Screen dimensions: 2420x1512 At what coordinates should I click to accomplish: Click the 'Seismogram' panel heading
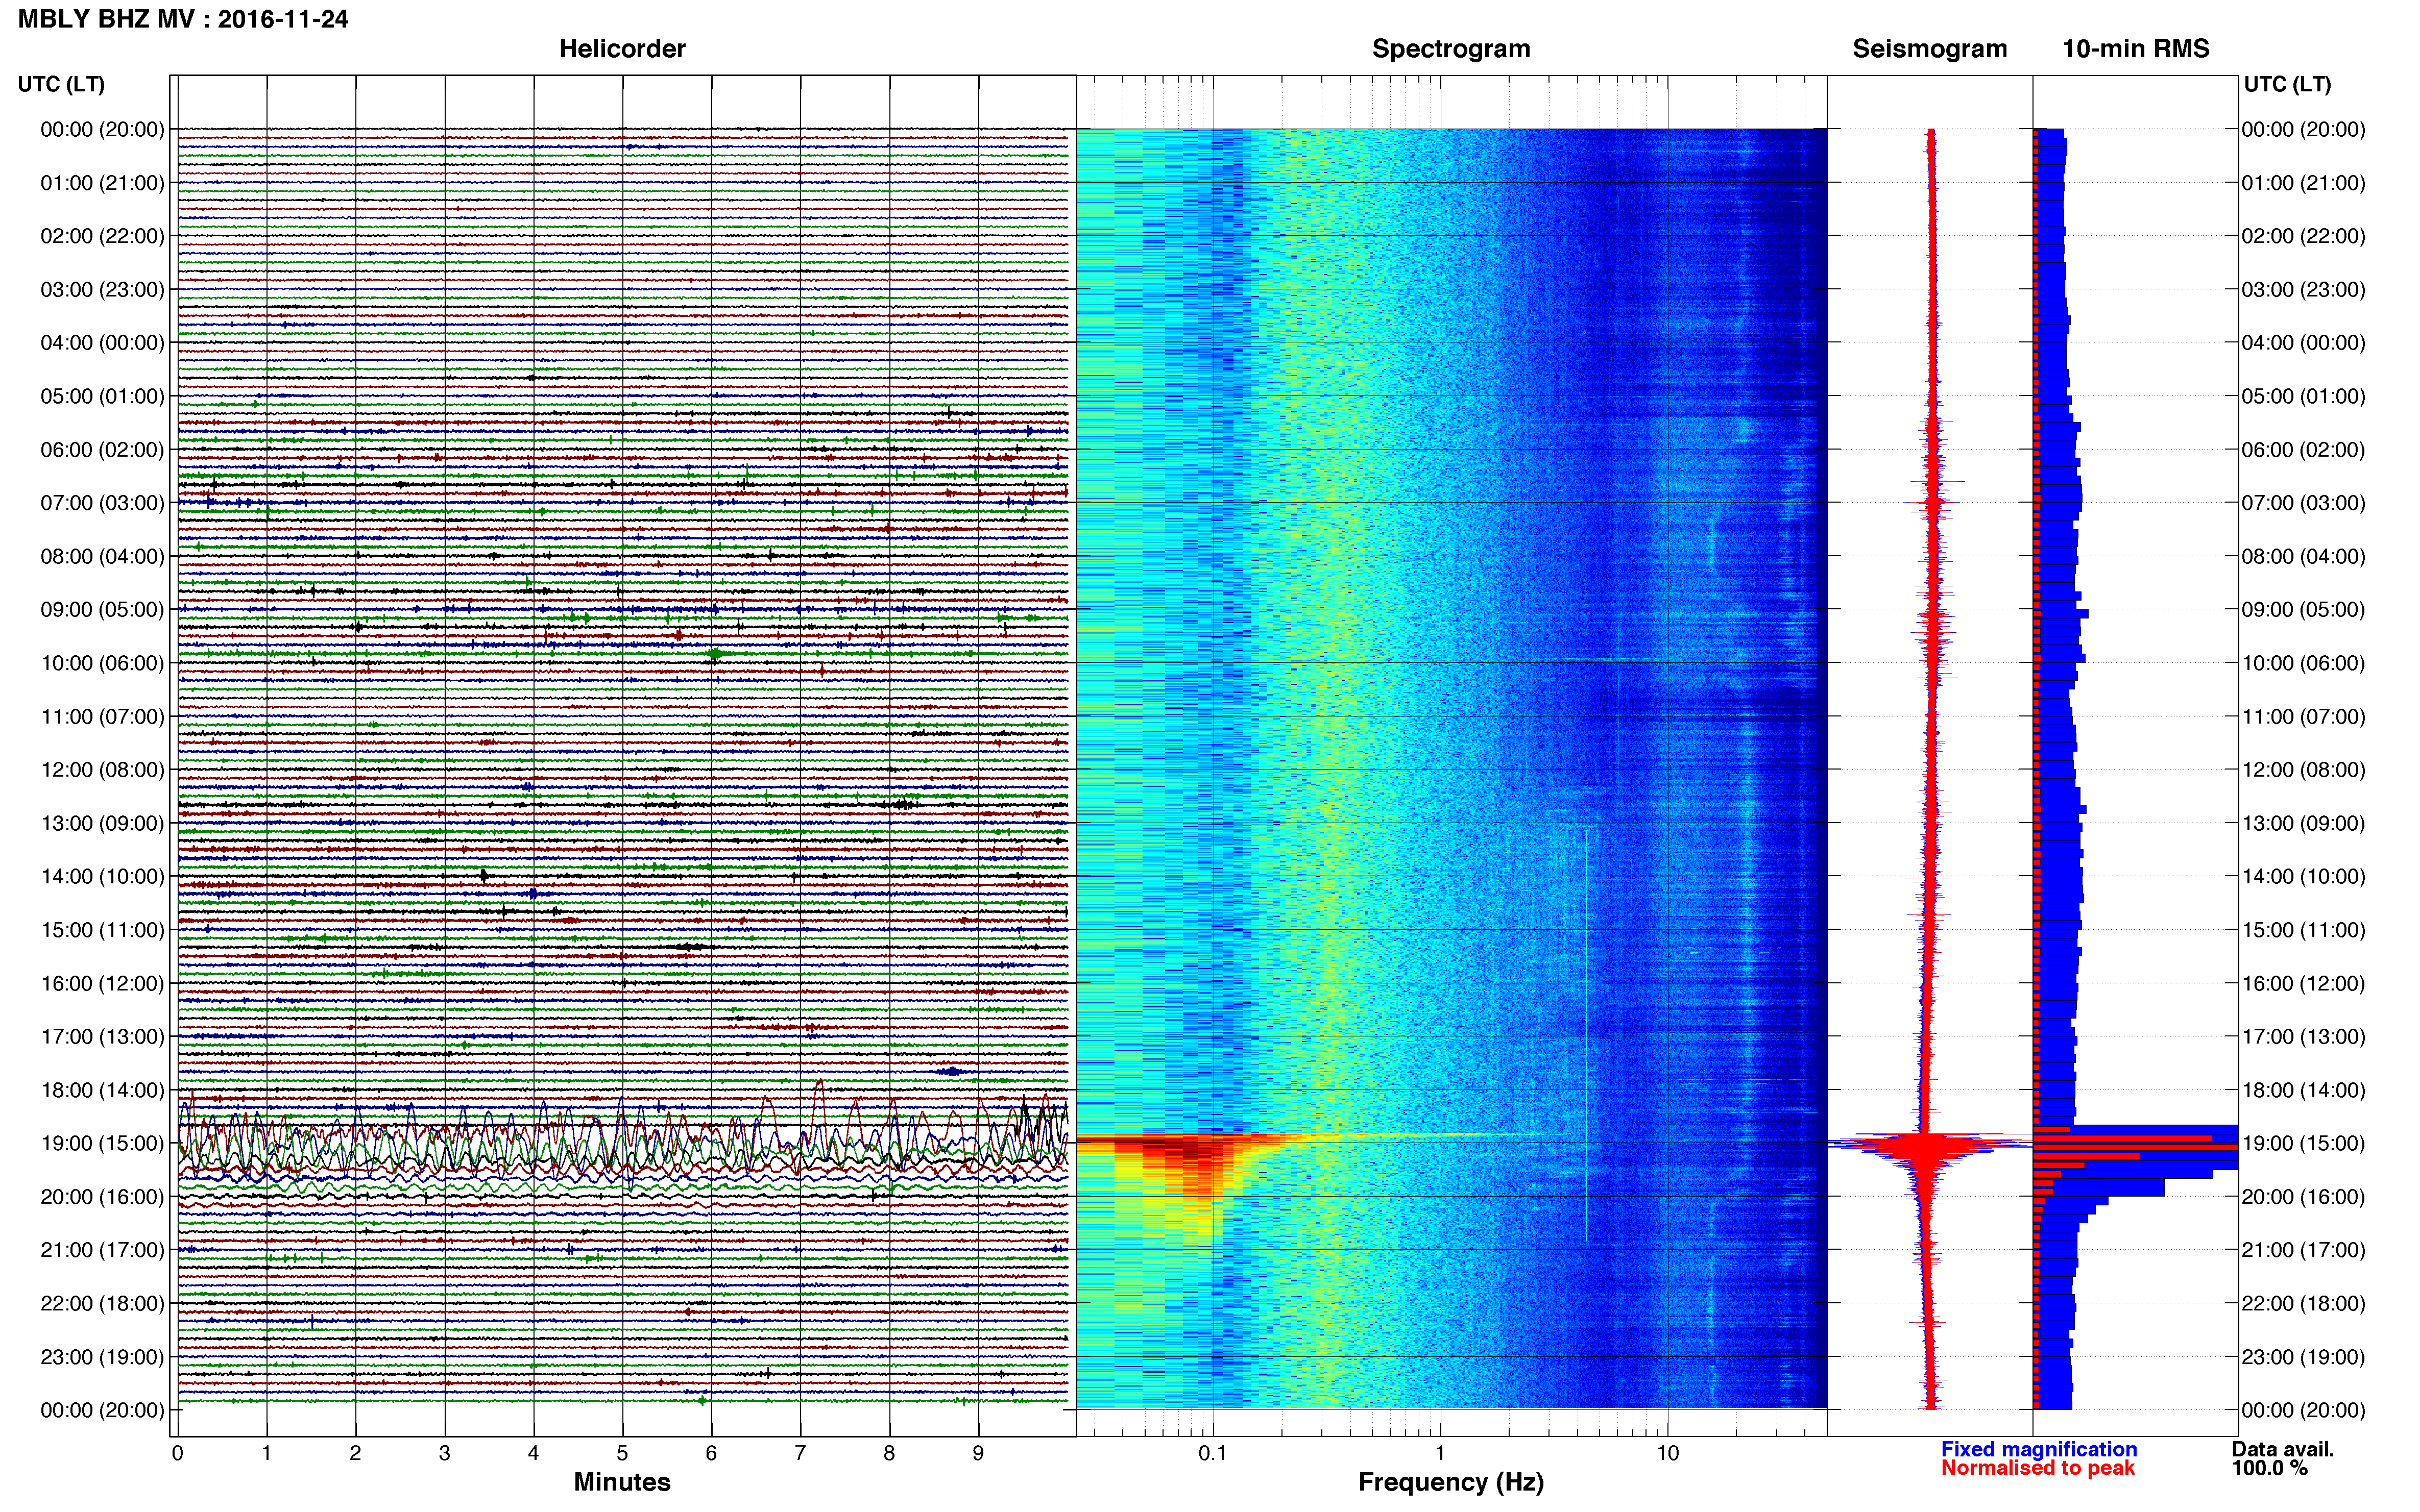1930,49
